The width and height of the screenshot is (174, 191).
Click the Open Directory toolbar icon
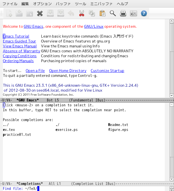click(x=29, y=13)
